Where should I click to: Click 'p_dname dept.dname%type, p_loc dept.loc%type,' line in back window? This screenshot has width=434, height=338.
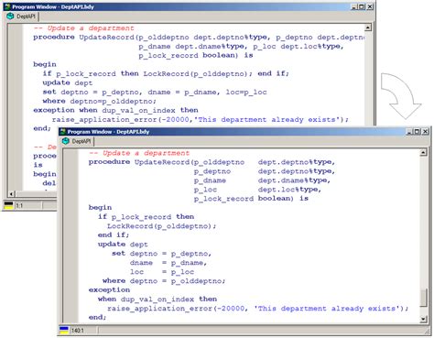pyautogui.click(x=241, y=47)
